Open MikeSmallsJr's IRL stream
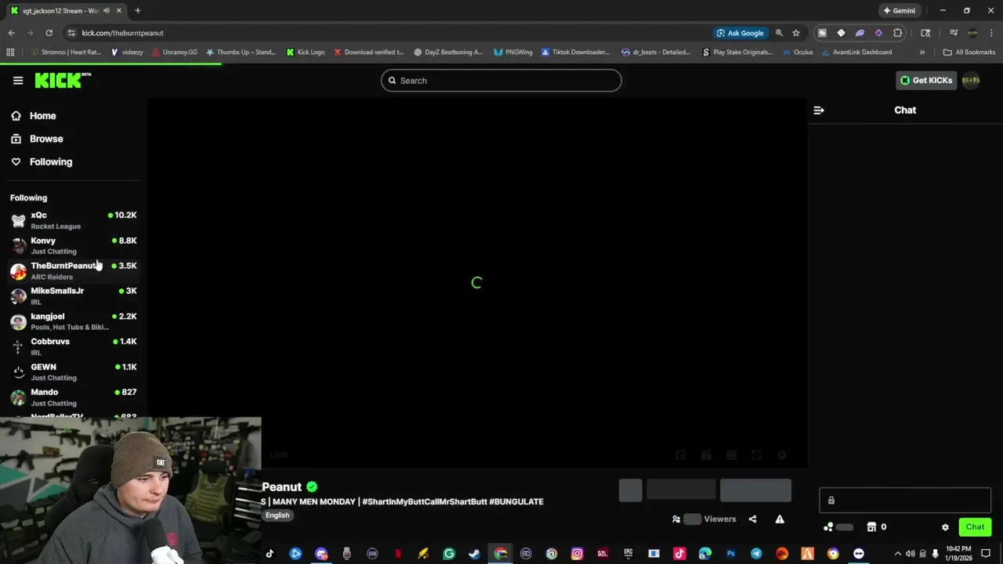The width and height of the screenshot is (1003, 564). [73, 296]
